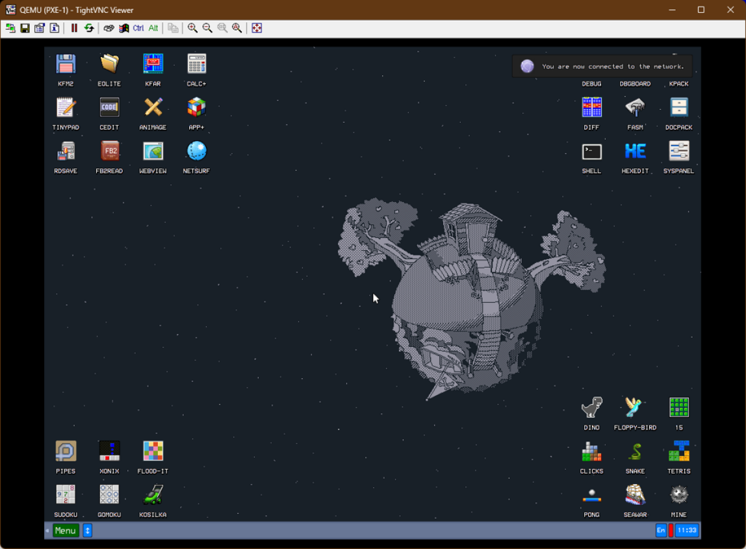Viewport: 746px width, 549px height.
Task: Launch the SUDOKU game
Action: tap(66, 495)
